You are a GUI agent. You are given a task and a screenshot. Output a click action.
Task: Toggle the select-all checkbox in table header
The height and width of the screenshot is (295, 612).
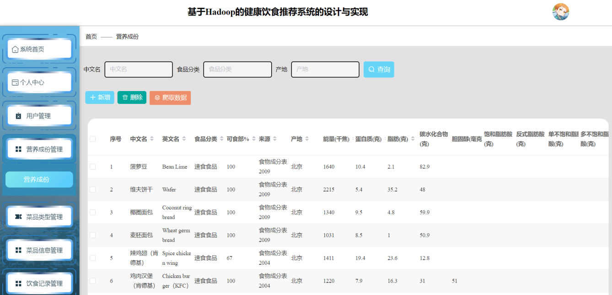(x=93, y=139)
